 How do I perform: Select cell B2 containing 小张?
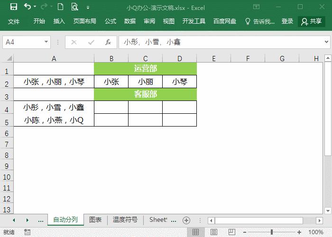[111, 82]
